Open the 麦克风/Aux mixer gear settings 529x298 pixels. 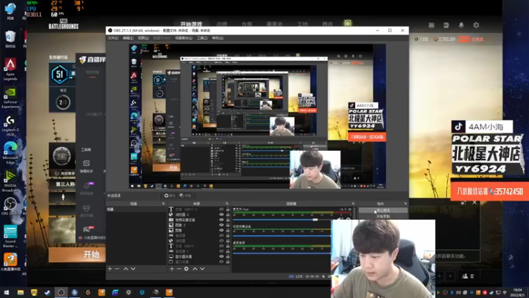(x=348, y=219)
